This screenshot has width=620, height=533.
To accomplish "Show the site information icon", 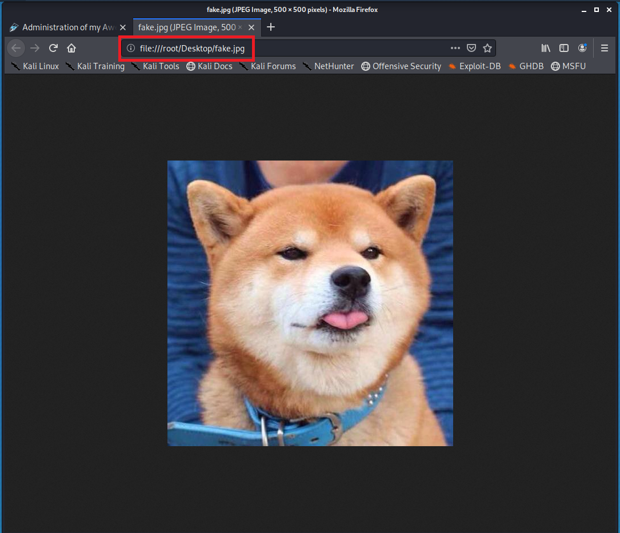I will click(131, 48).
